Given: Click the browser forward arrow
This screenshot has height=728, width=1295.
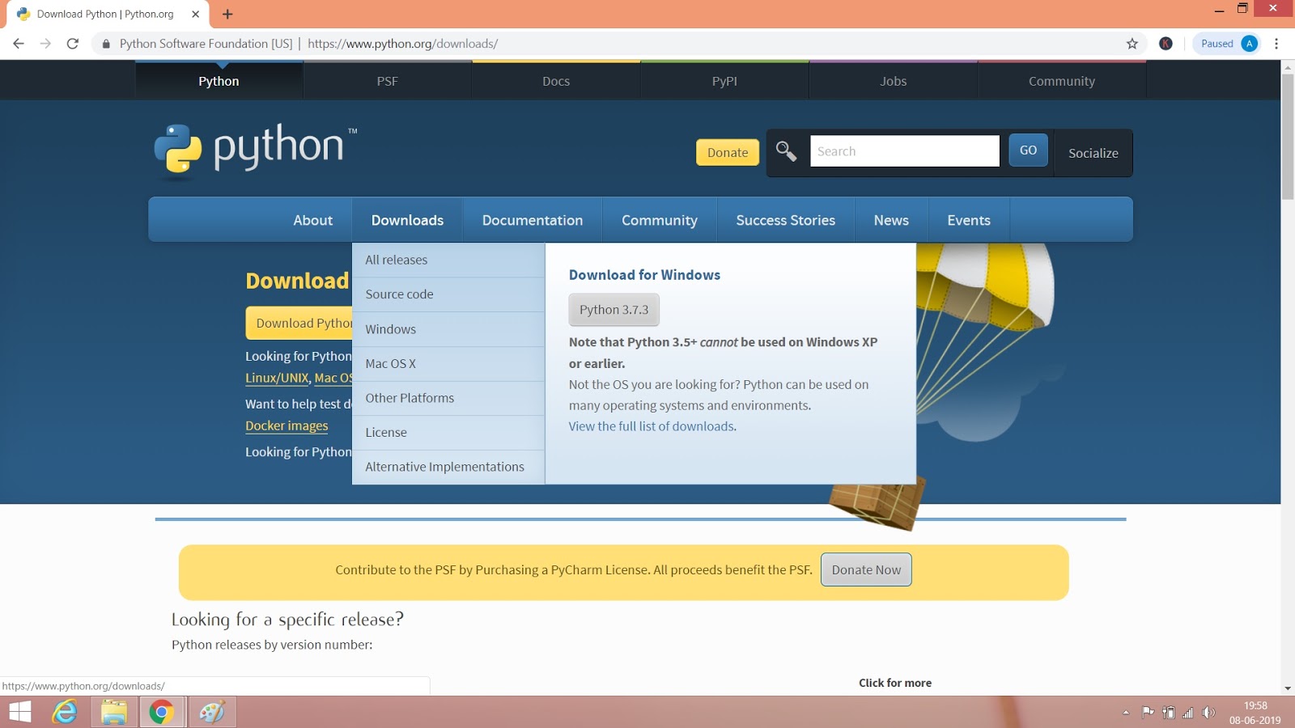Looking at the screenshot, I should tap(45, 44).
